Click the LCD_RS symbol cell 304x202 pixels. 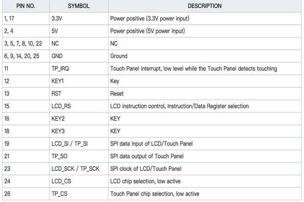(79, 106)
